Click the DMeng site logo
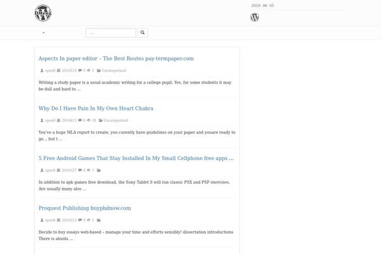Viewport: 381px width, 254px height. [x=43, y=13]
